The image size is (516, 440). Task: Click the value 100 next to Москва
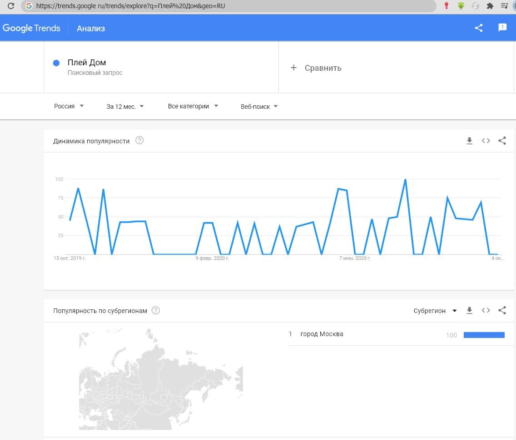click(x=451, y=335)
